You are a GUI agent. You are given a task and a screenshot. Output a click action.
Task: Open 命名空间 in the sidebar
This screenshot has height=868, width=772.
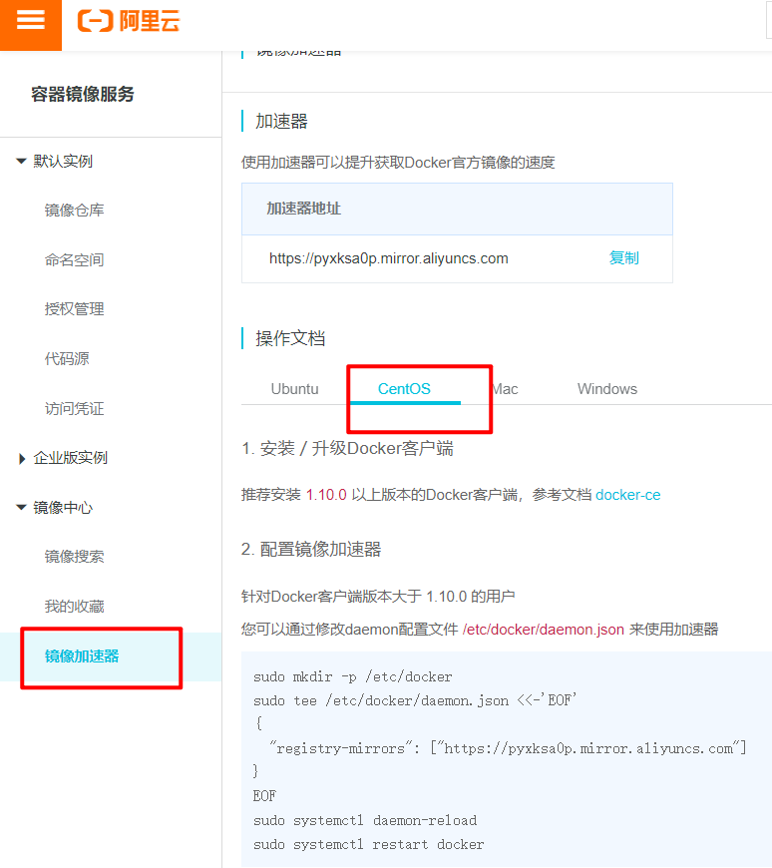pos(74,259)
